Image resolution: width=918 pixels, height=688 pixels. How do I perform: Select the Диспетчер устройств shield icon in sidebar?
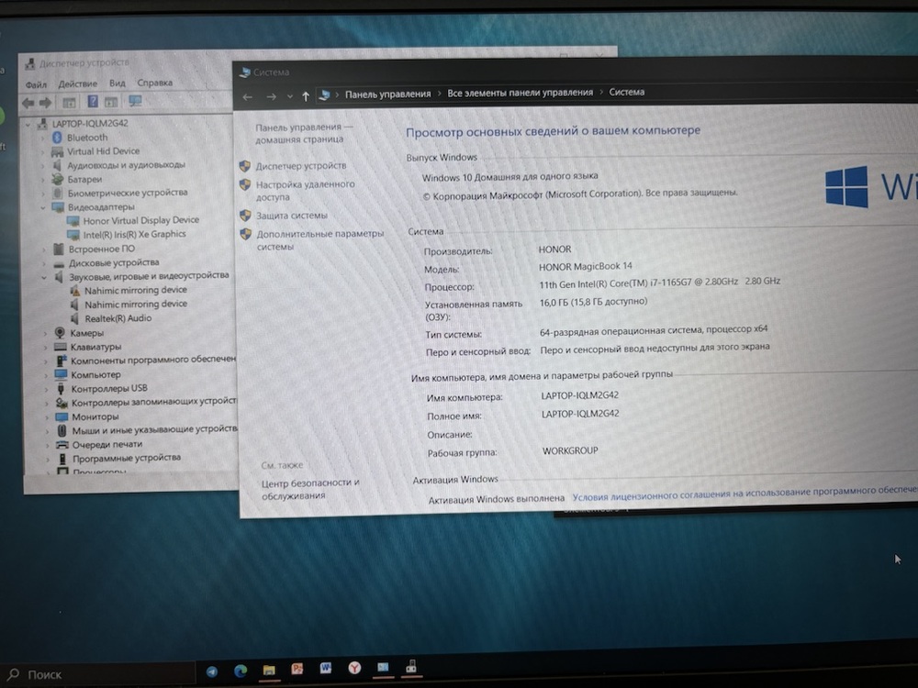pos(244,166)
